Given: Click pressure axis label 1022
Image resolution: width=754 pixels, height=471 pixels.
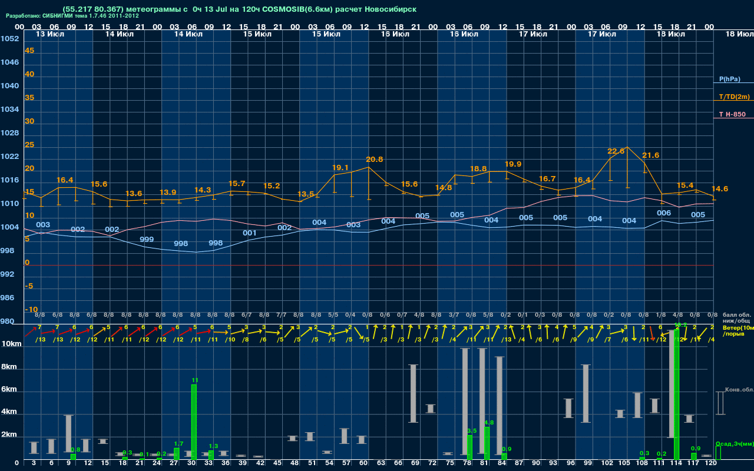Looking at the screenshot, I should click(9, 157).
